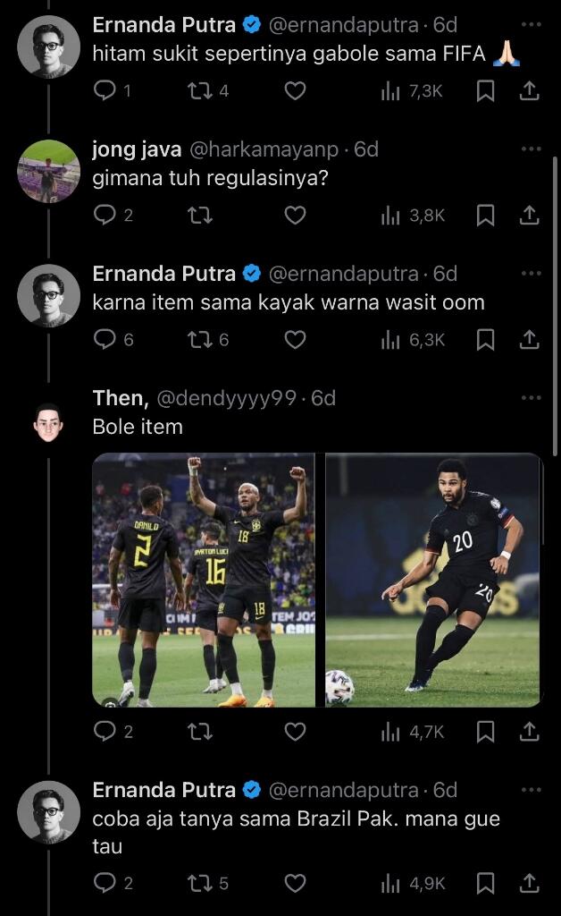Image resolution: width=561 pixels, height=916 pixels.
Task: Reply to the "karna item sama" tweet
Action: coord(105,339)
